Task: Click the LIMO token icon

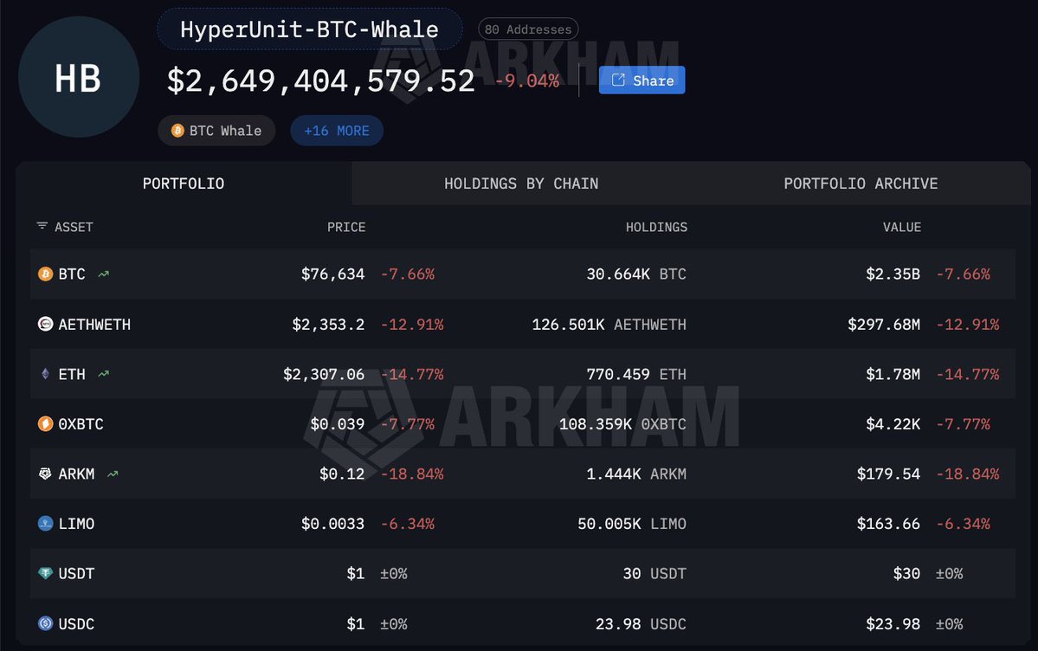Action: coord(46,524)
